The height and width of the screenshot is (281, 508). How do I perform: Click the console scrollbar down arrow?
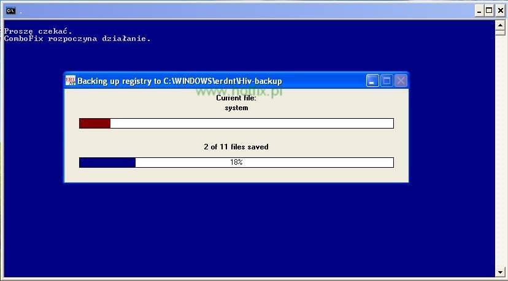500,272
